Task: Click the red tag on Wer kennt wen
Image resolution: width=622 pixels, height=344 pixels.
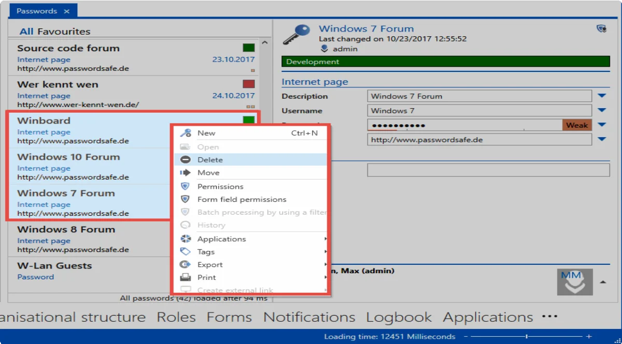Action: (x=249, y=84)
